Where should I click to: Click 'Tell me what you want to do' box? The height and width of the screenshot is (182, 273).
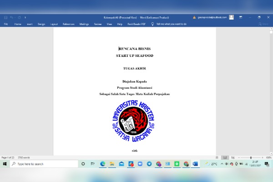coord(172,24)
